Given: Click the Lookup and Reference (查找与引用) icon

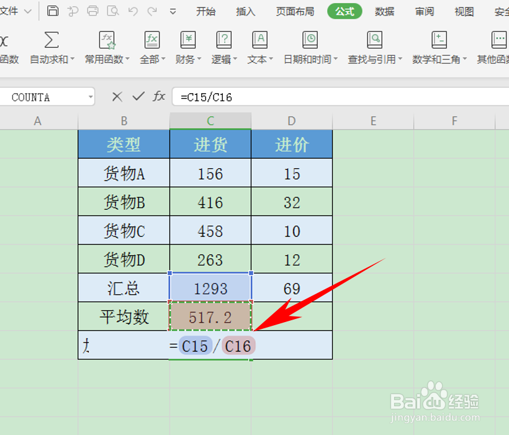Looking at the screenshot, I should tap(374, 40).
